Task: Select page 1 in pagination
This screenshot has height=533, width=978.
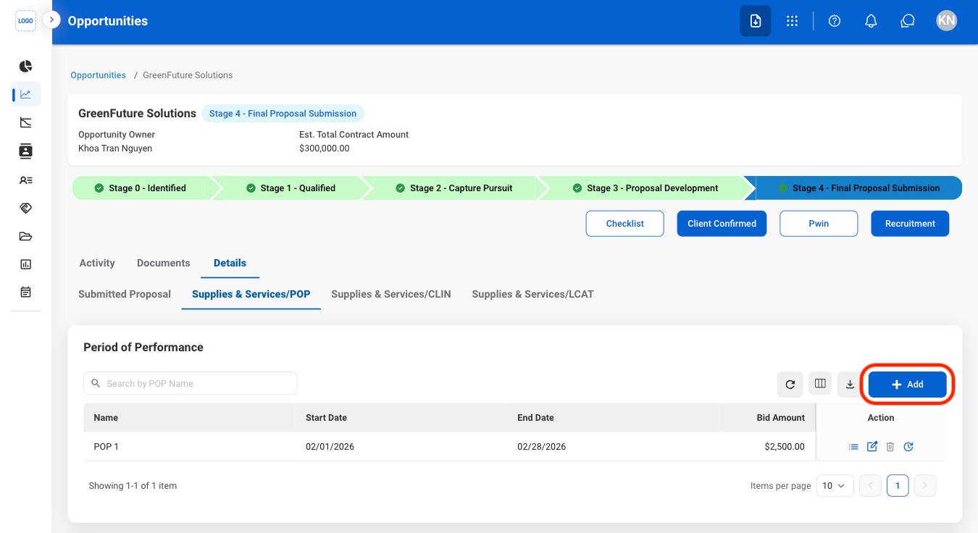Action: pos(898,486)
